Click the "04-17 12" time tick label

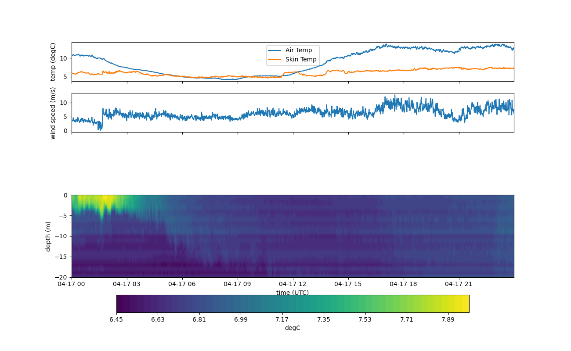293,284
